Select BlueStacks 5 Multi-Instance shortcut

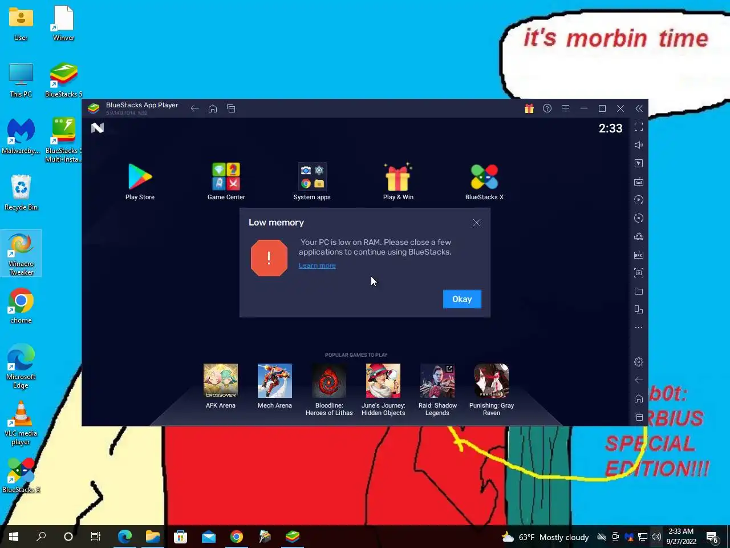pyautogui.click(x=63, y=140)
